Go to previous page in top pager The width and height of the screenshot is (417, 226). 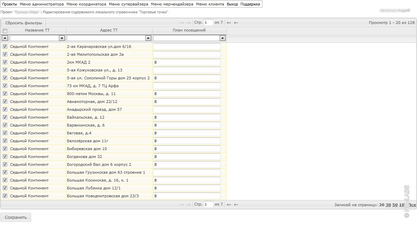188,23
